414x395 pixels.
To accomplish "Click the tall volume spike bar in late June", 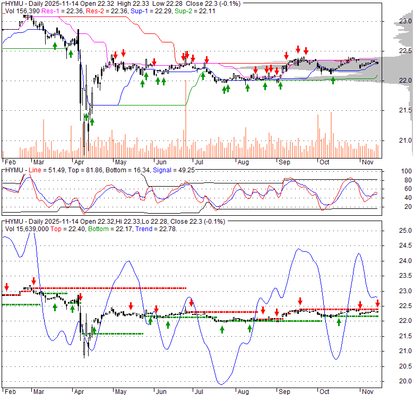I will [186, 127].
